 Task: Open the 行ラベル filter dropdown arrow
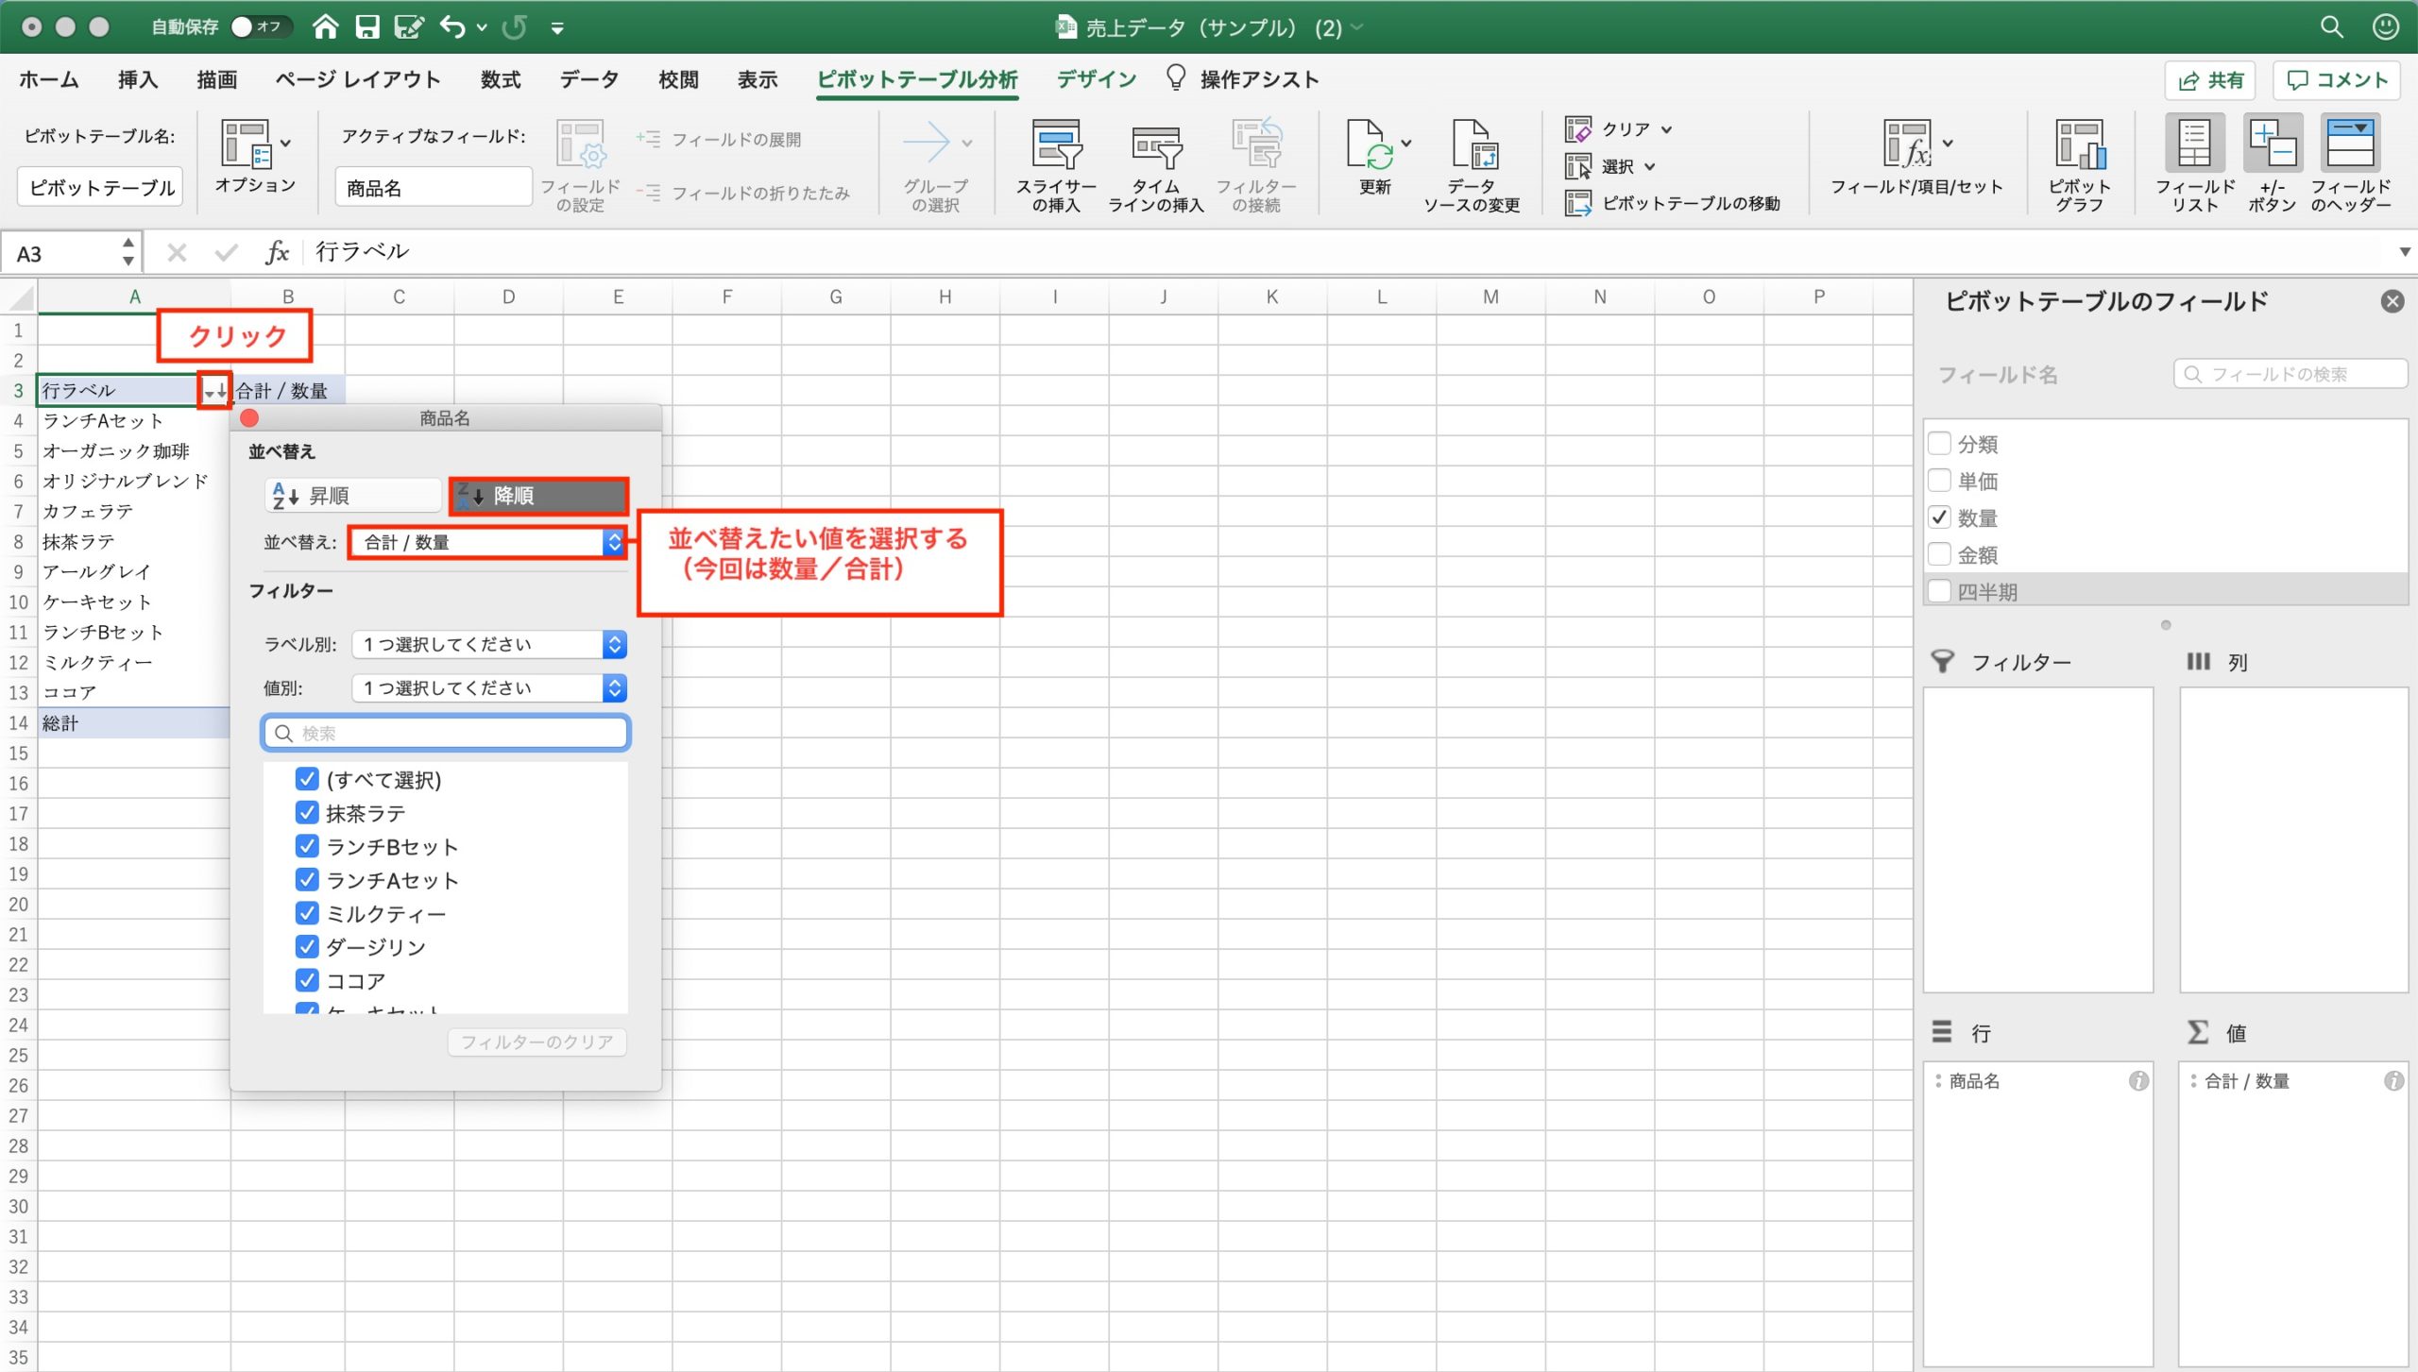pyautogui.click(x=214, y=390)
